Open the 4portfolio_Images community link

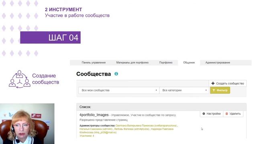point(94,115)
